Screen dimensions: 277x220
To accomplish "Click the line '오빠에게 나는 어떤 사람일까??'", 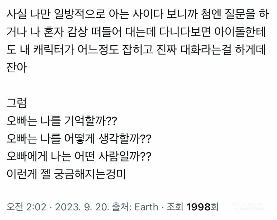I will (79, 156).
